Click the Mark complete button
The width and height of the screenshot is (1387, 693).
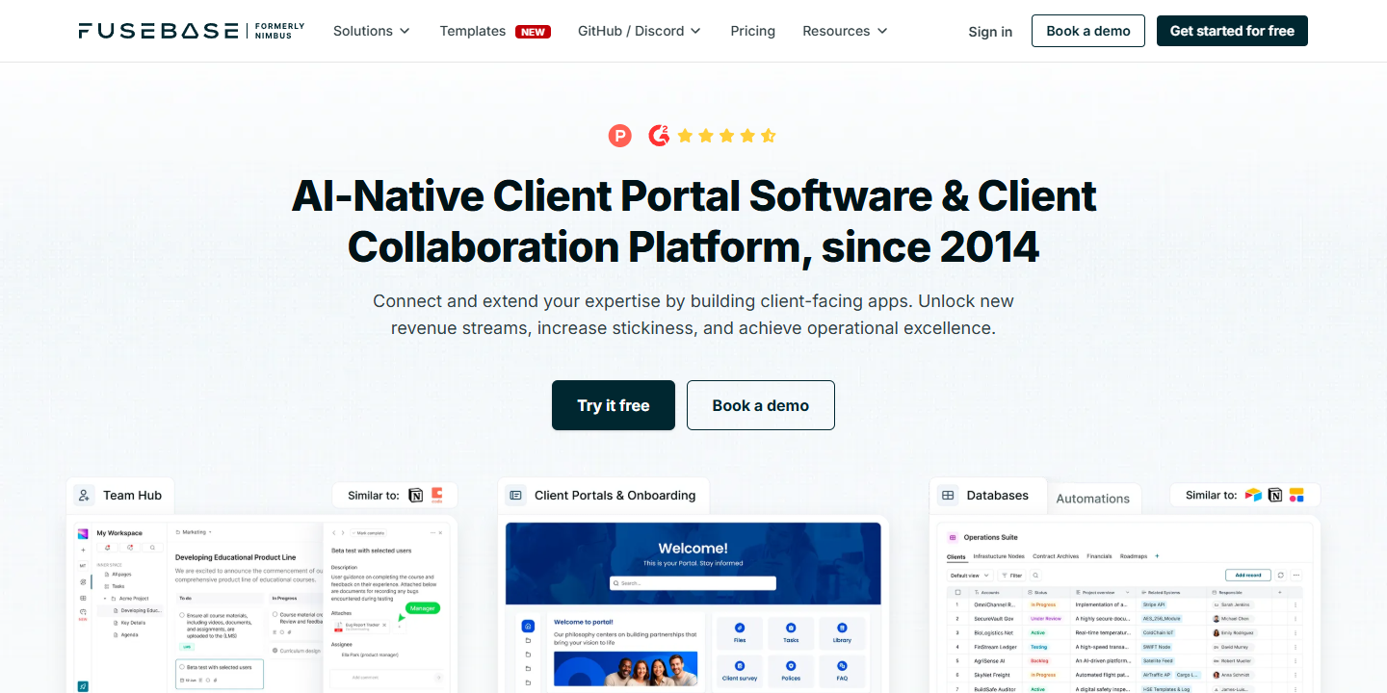(x=368, y=532)
